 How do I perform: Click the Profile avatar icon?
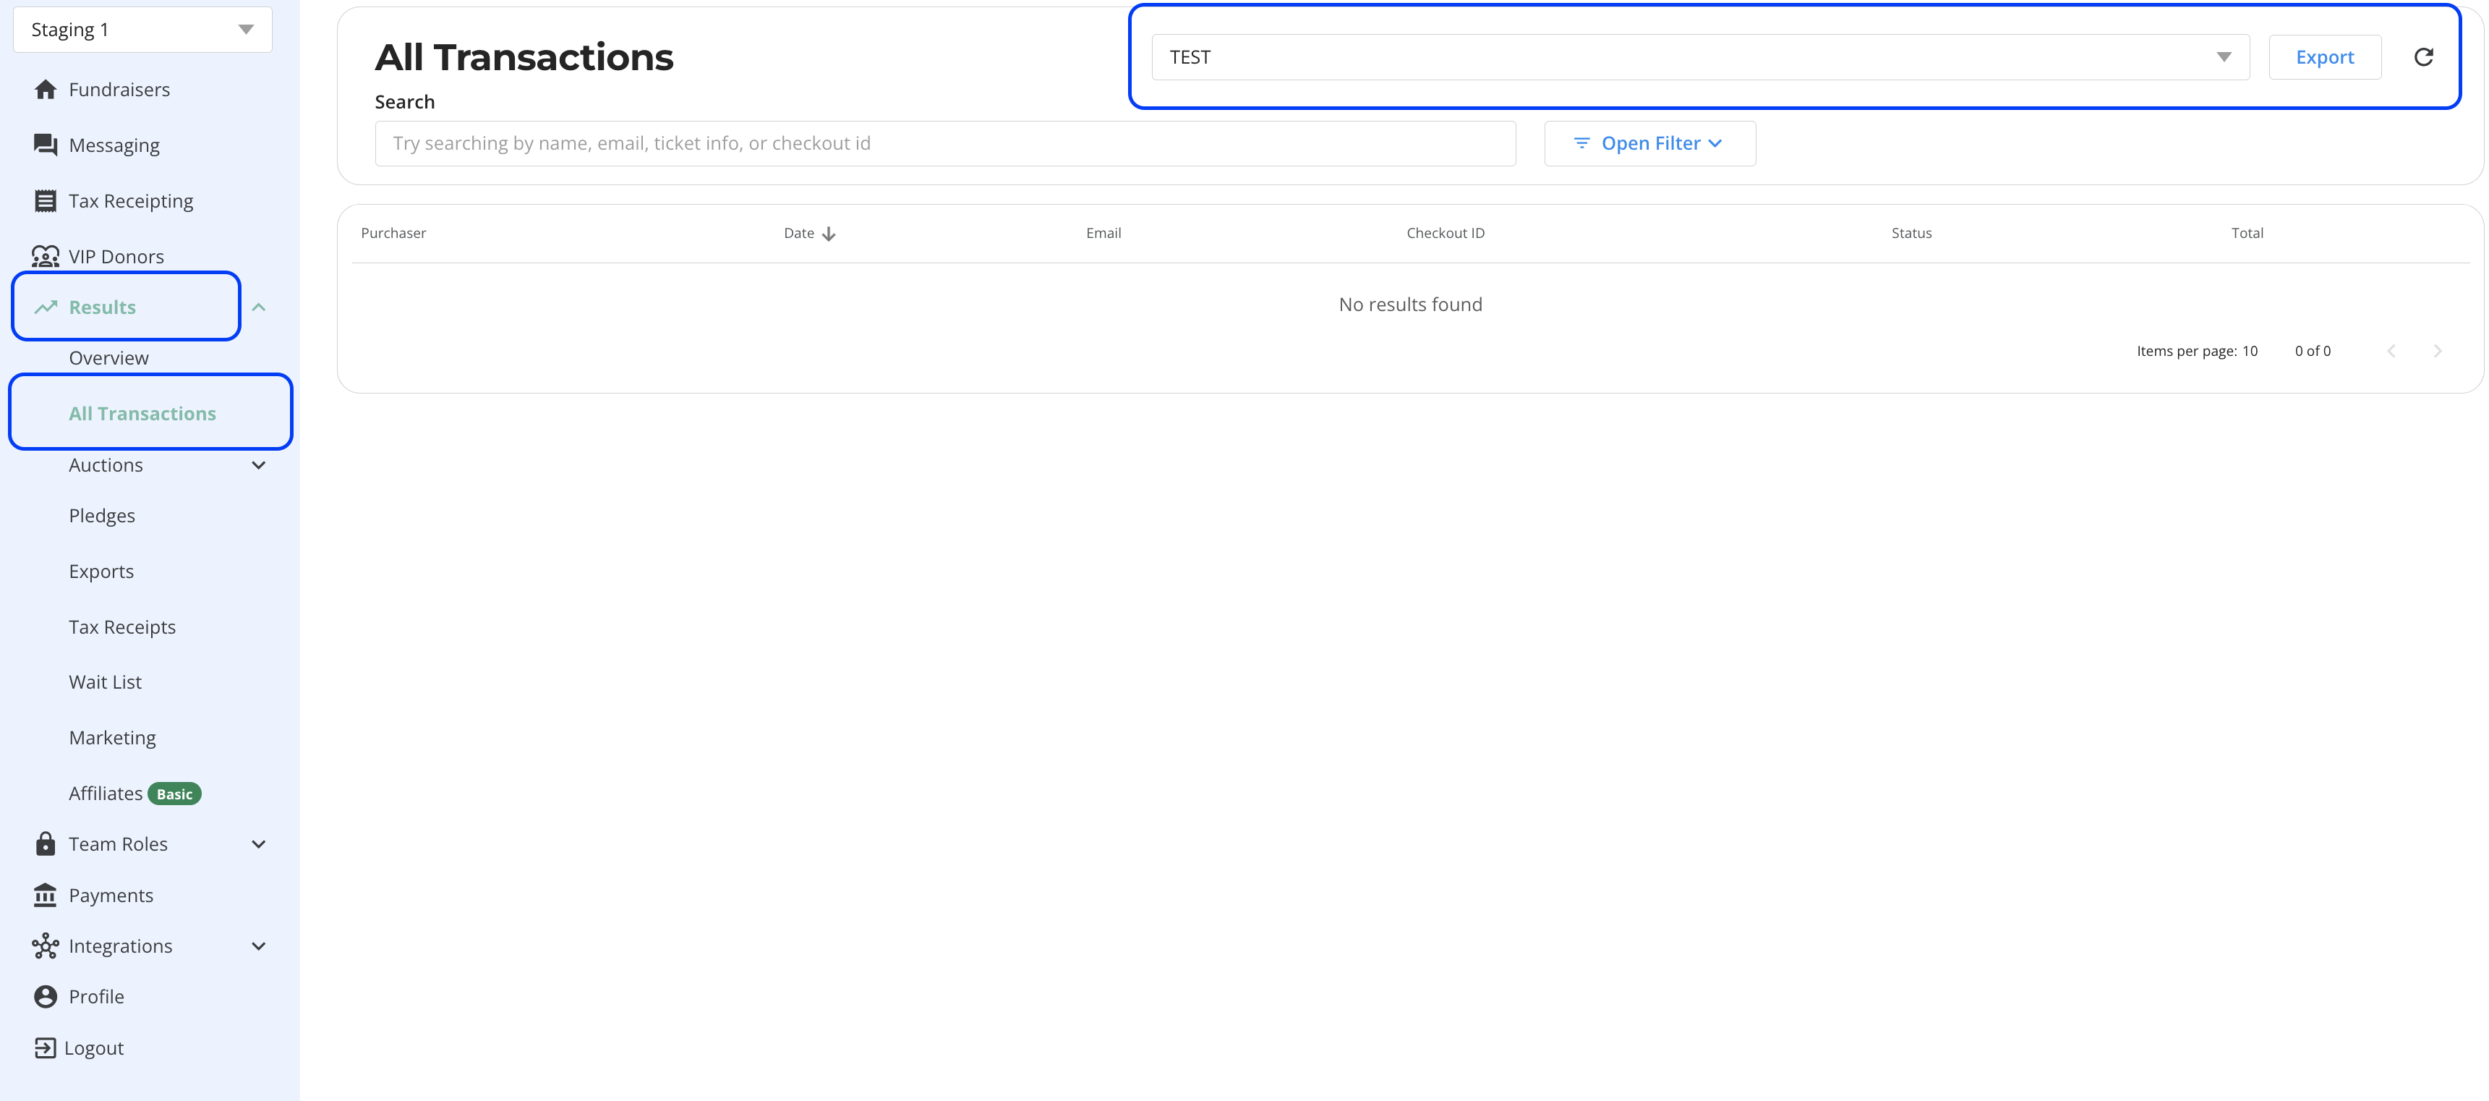[46, 997]
